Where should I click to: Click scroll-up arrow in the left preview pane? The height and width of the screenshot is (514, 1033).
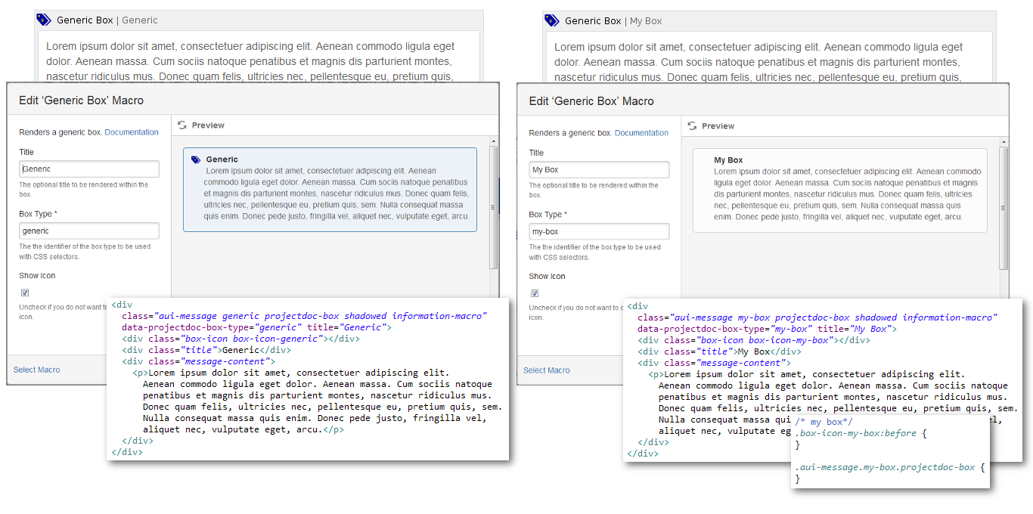coord(494,141)
